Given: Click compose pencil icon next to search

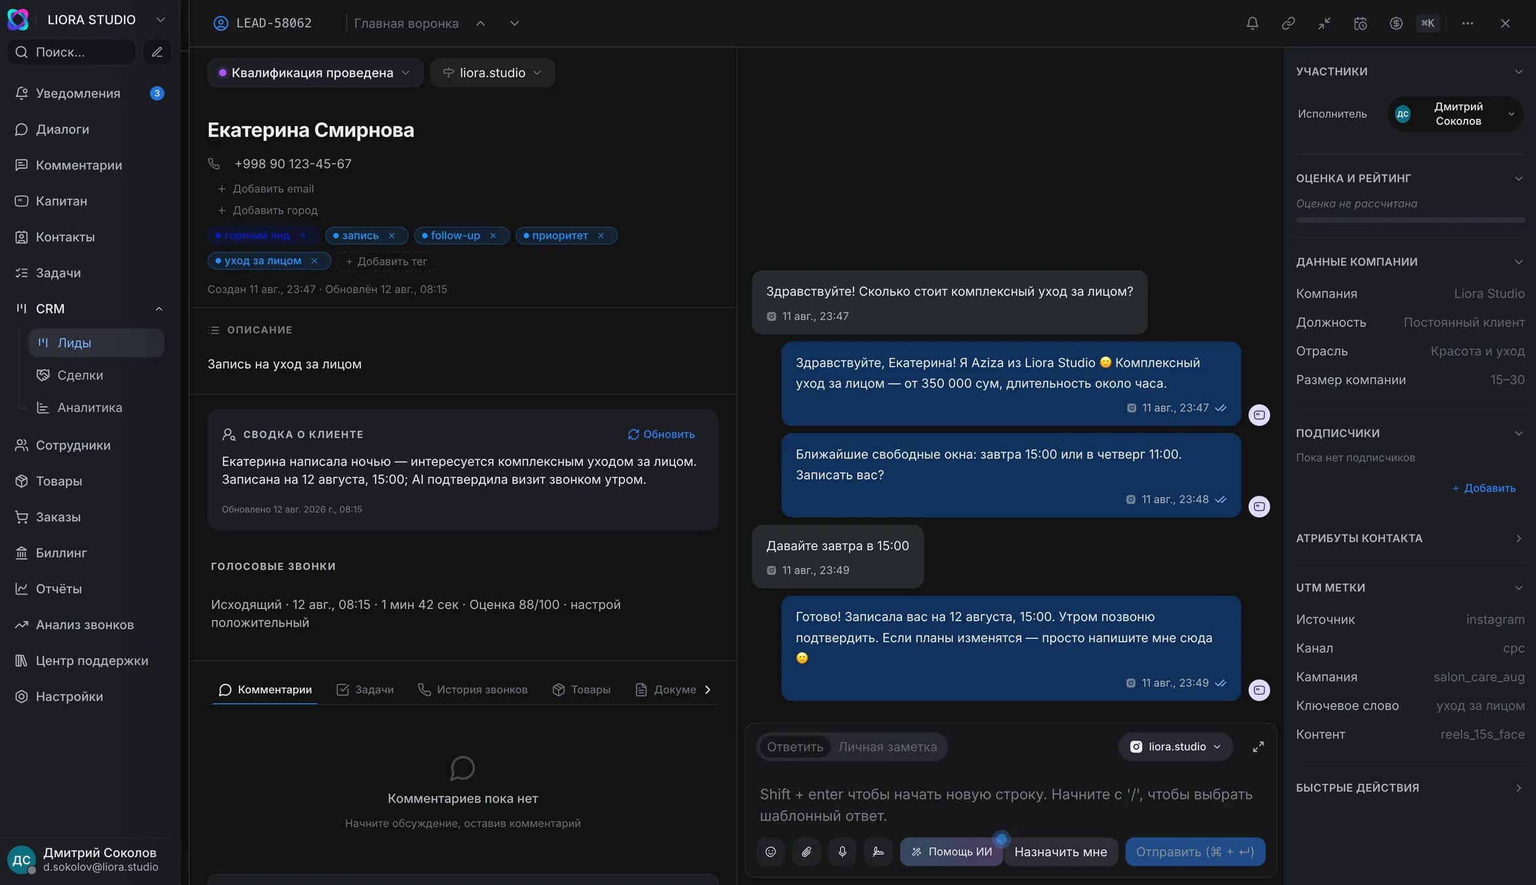Looking at the screenshot, I should click(x=157, y=52).
